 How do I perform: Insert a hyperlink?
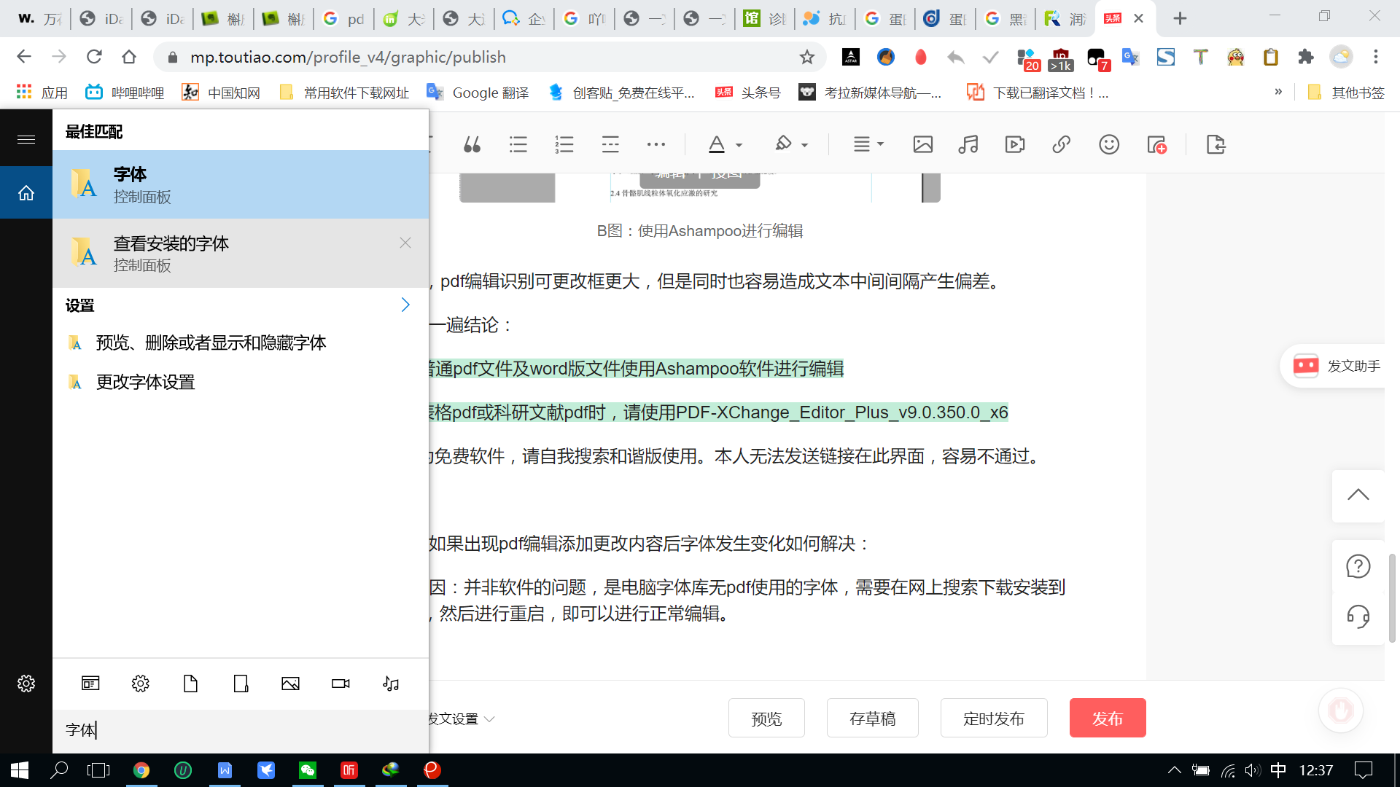click(x=1060, y=144)
